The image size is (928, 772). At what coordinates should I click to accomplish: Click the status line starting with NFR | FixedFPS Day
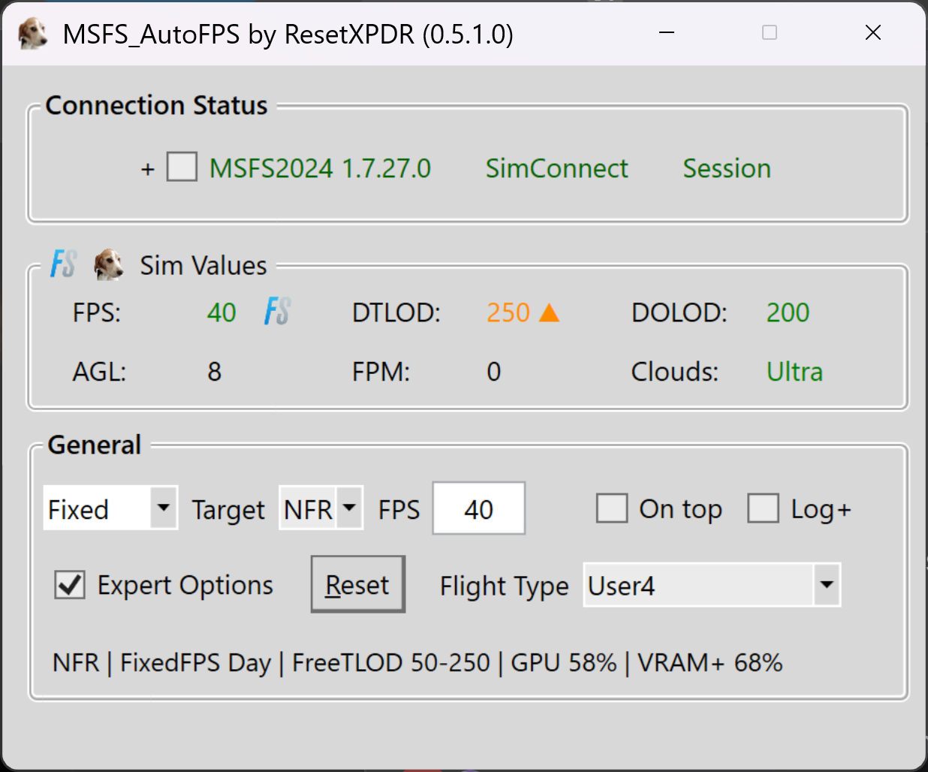pyautogui.click(x=417, y=663)
